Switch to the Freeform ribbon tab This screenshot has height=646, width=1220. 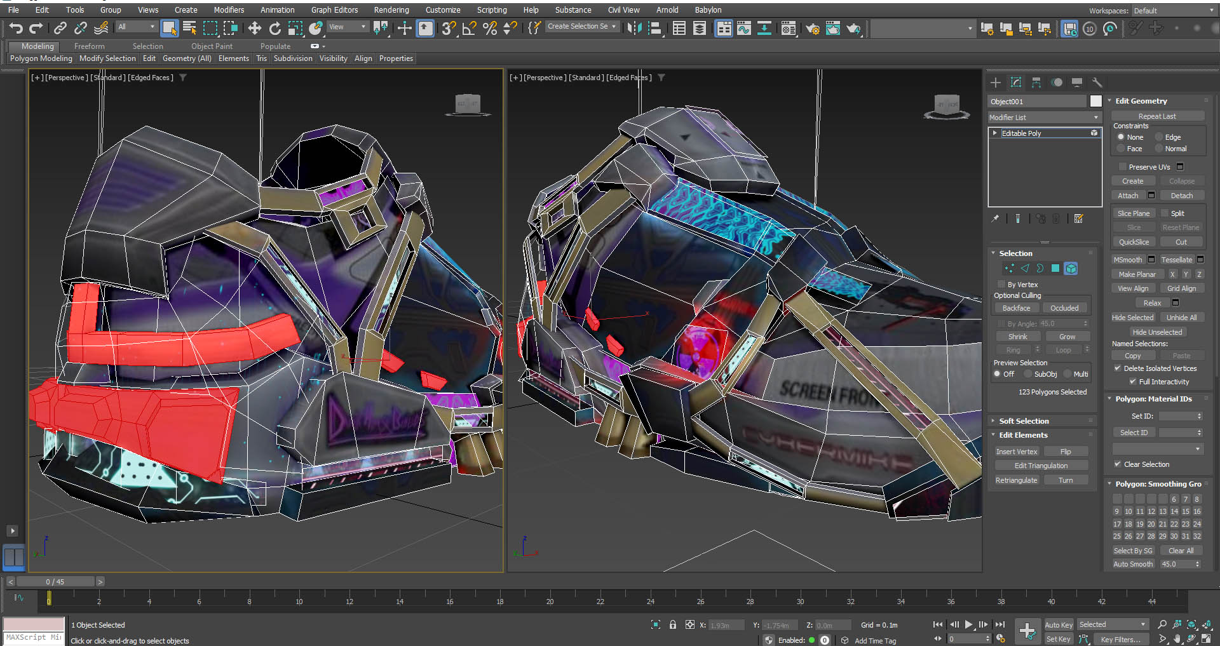(x=89, y=46)
